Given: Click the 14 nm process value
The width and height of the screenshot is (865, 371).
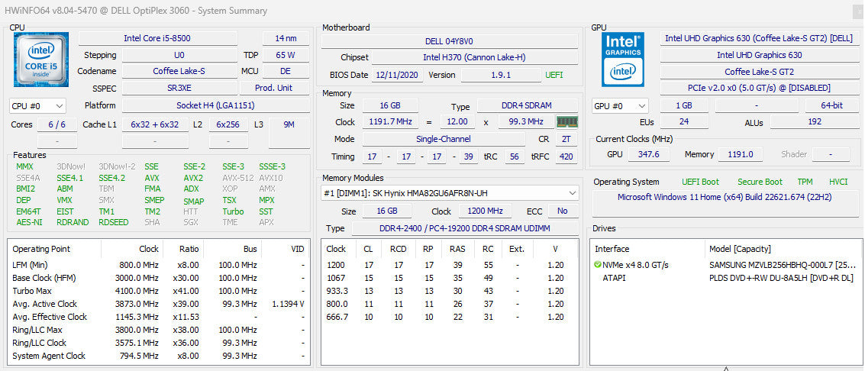Looking at the screenshot, I should click(286, 38).
